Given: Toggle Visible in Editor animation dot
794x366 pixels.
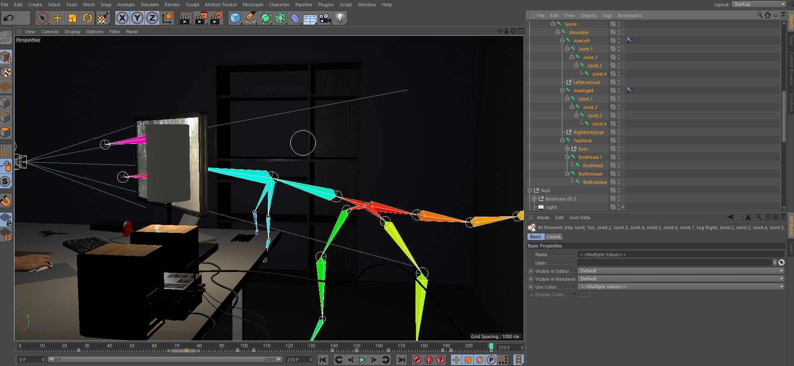Looking at the screenshot, I should click(x=530, y=271).
